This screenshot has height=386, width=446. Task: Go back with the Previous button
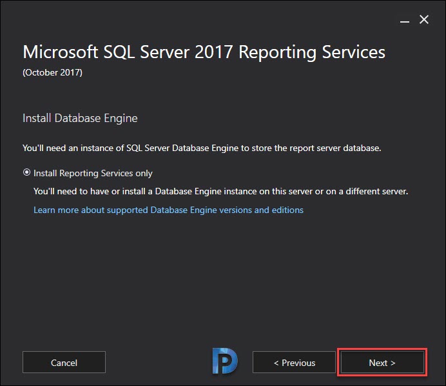[x=294, y=362]
